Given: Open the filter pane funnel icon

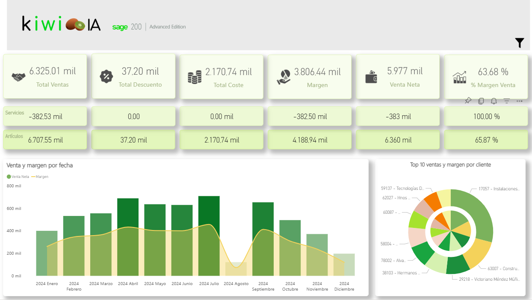Looking at the screenshot, I should pyautogui.click(x=520, y=42).
